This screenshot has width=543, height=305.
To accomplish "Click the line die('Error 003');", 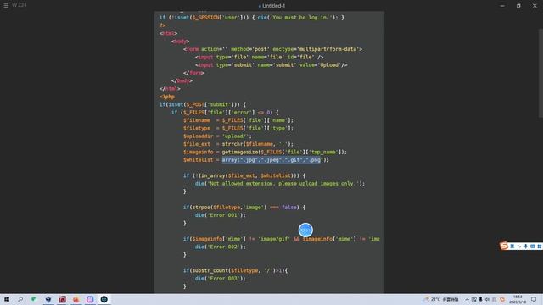I will point(221,279).
